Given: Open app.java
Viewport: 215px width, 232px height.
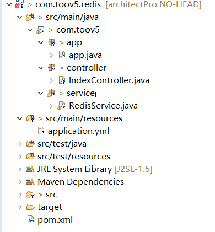Looking at the screenshot, I should click(x=85, y=56).
